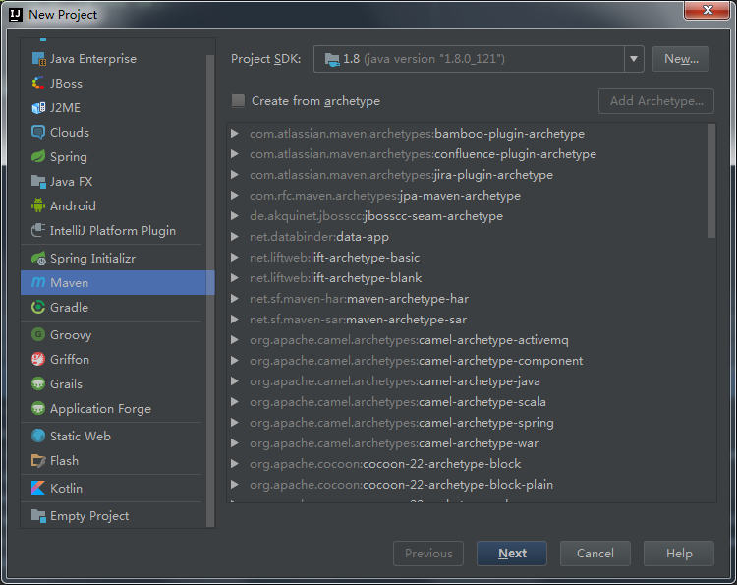Click the project types list scrollbar
Viewport: 737px width, 585px height.
point(210,291)
